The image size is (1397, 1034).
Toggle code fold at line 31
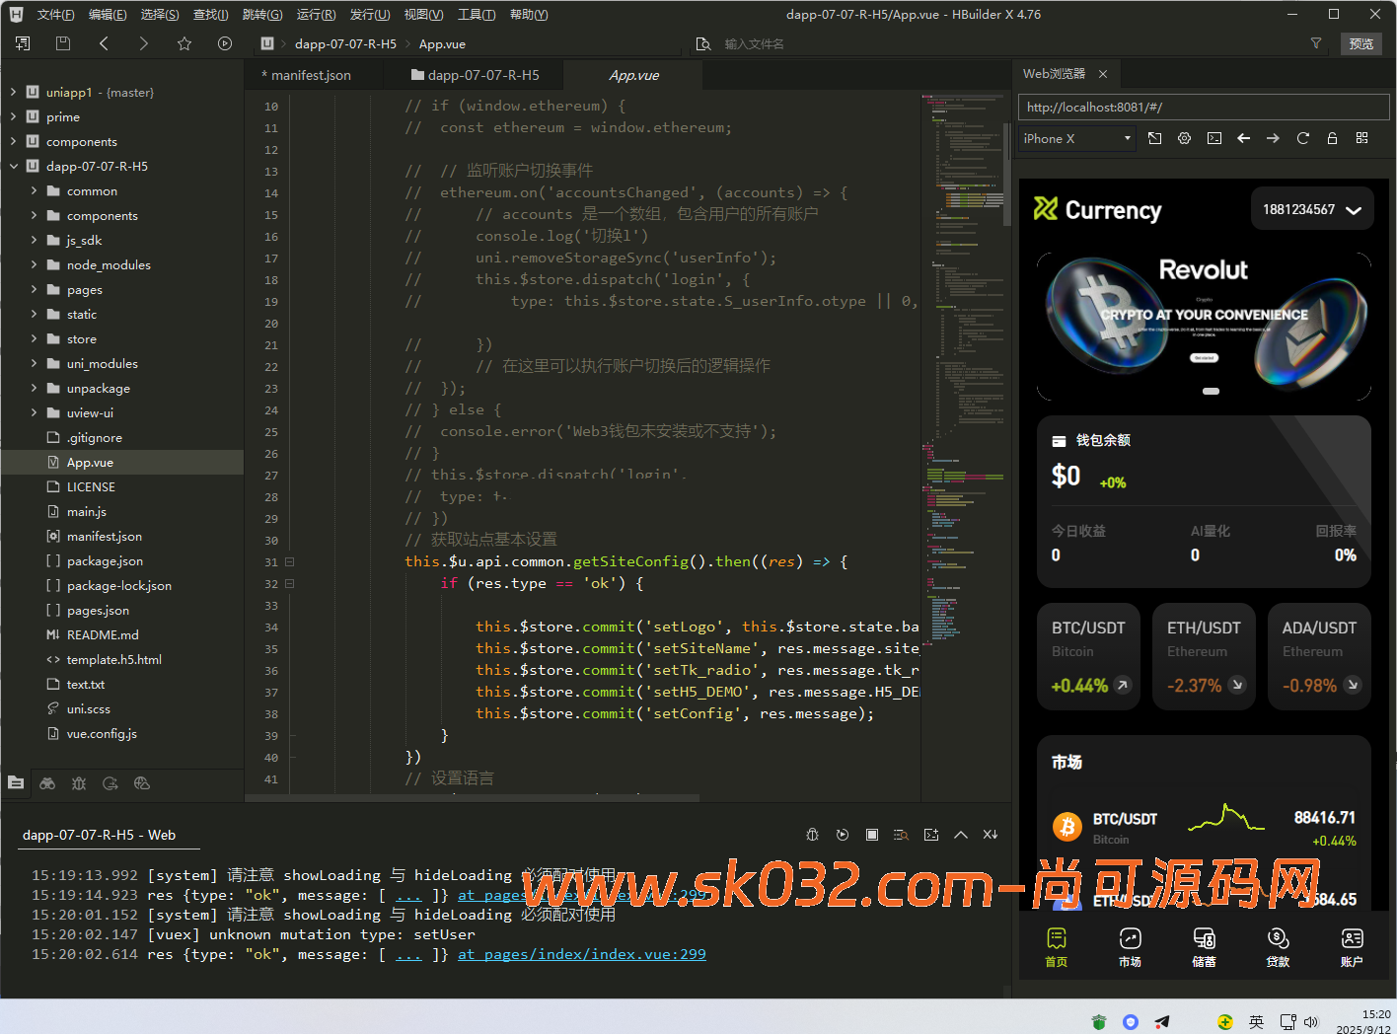[290, 561]
